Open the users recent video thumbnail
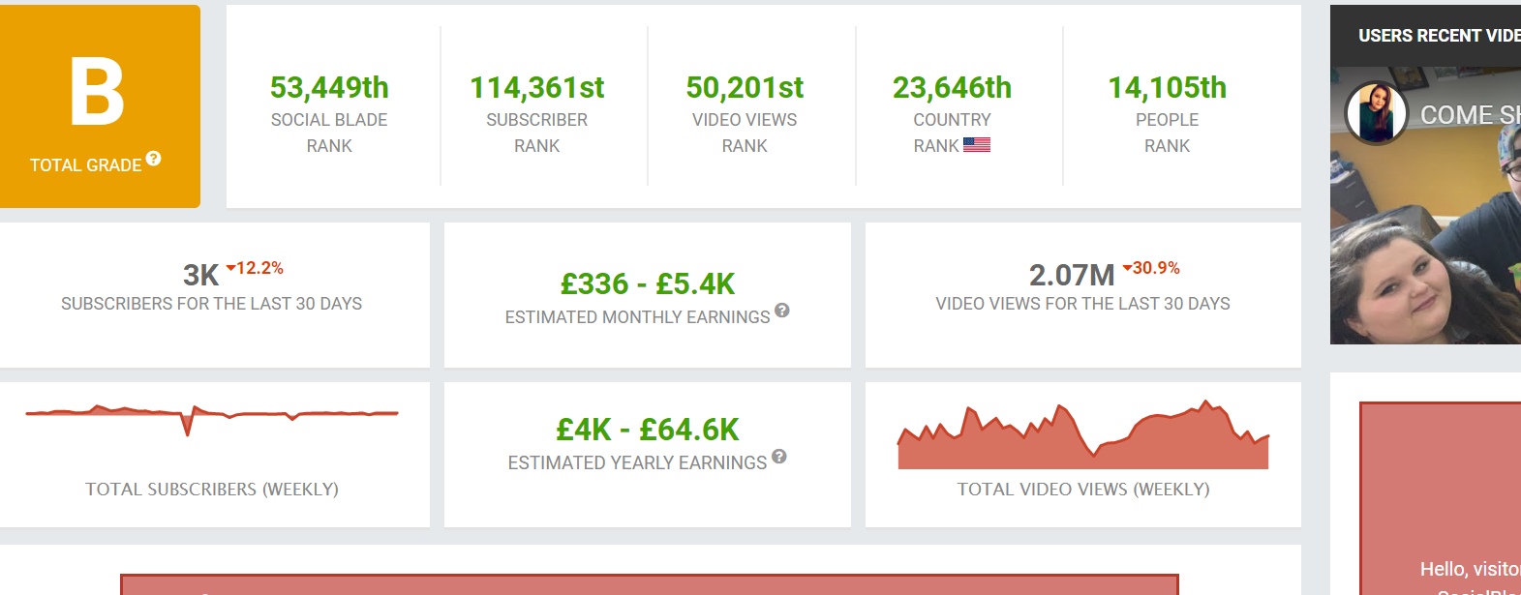1521x595 pixels. point(1425,205)
